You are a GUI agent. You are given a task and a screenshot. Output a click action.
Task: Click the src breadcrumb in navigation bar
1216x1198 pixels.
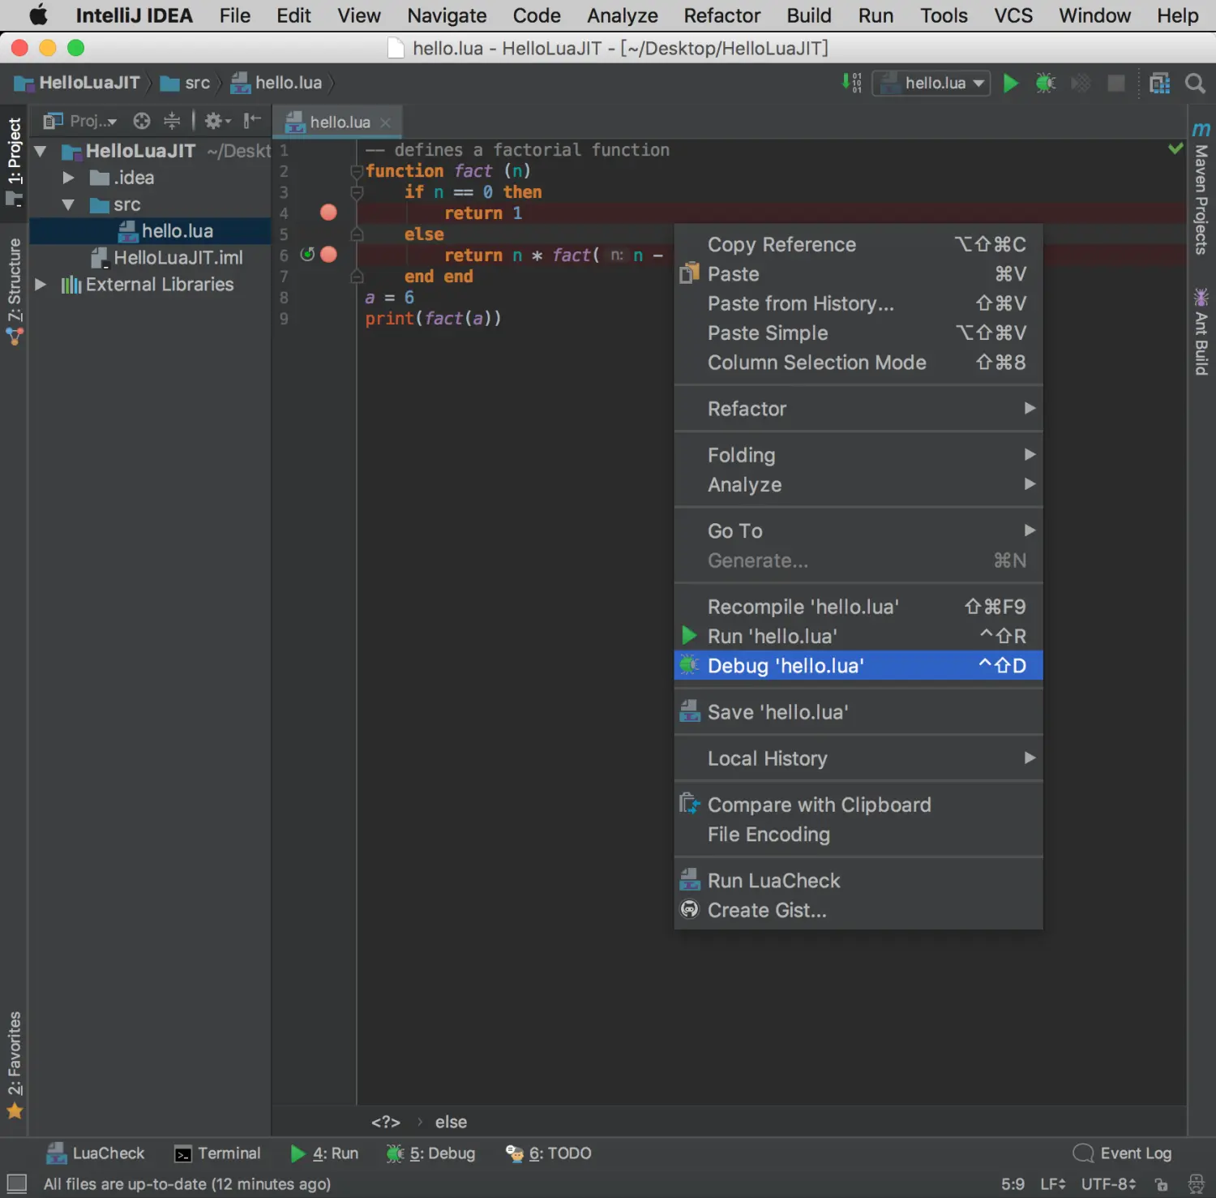[186, 83]
